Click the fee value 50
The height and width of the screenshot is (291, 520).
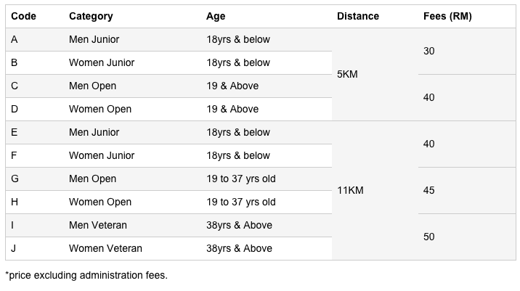tap(428, 237)
